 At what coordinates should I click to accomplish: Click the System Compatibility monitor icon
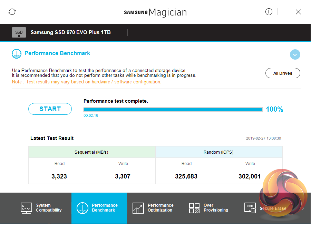coord(27,208)
